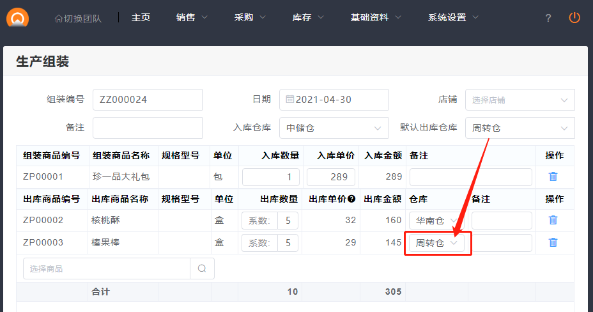Click the 选择商品 search input
The width and height of the screenshot is (593, 312).
[107, 269]
